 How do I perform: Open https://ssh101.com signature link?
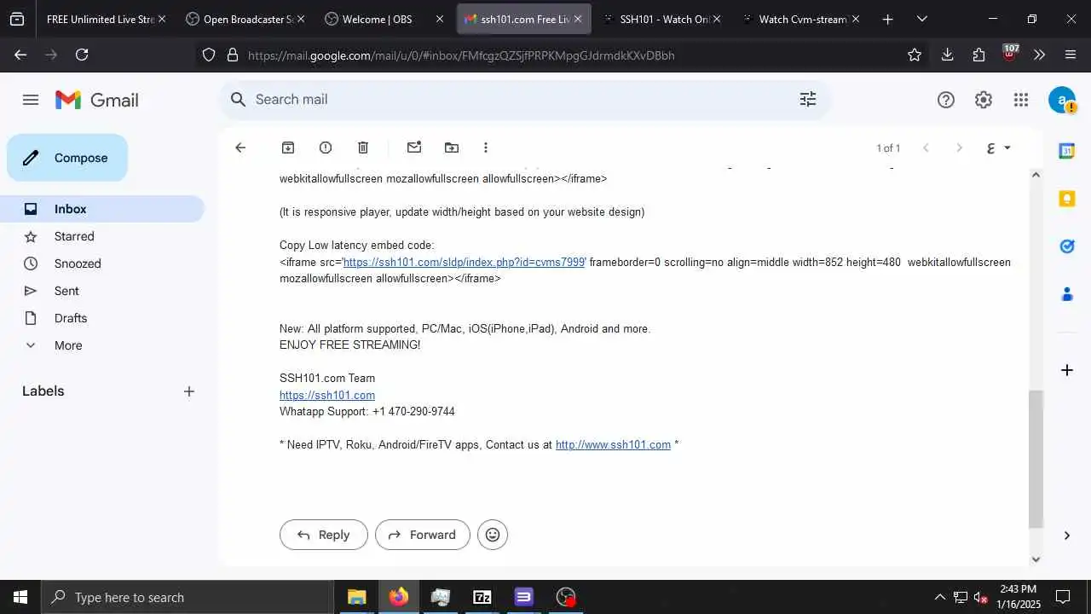pos(327,395)
